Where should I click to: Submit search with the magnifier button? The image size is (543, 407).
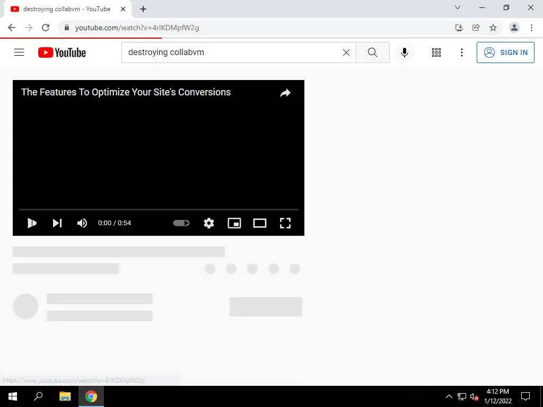point(373,52)
